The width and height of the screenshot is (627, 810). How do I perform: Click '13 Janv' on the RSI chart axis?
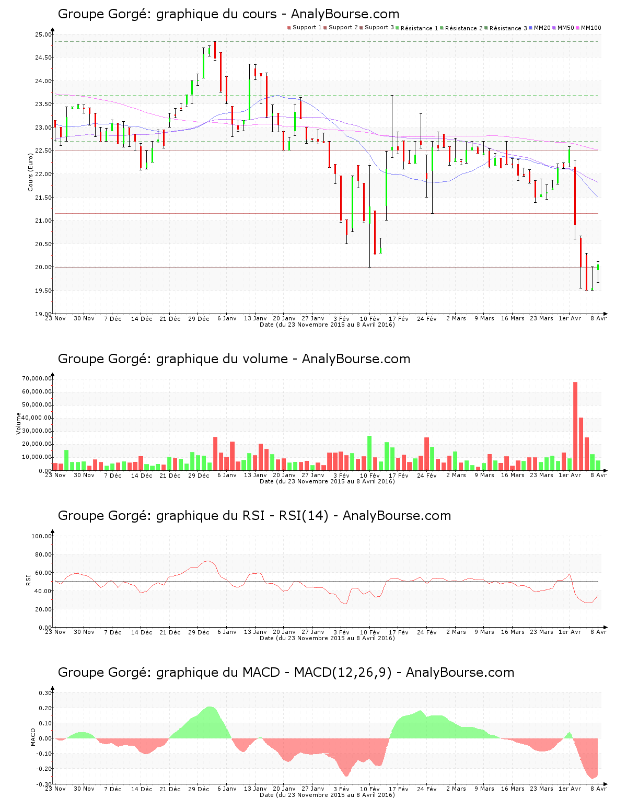click(256, 632)
